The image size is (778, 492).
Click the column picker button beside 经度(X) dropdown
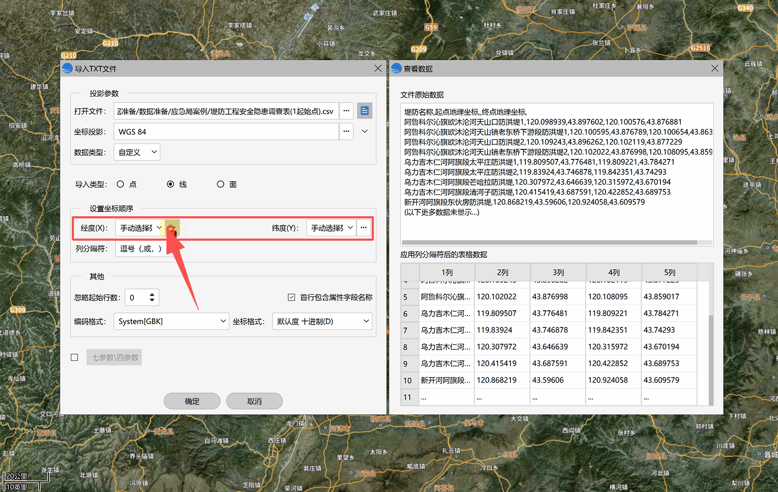click(172, 227)
